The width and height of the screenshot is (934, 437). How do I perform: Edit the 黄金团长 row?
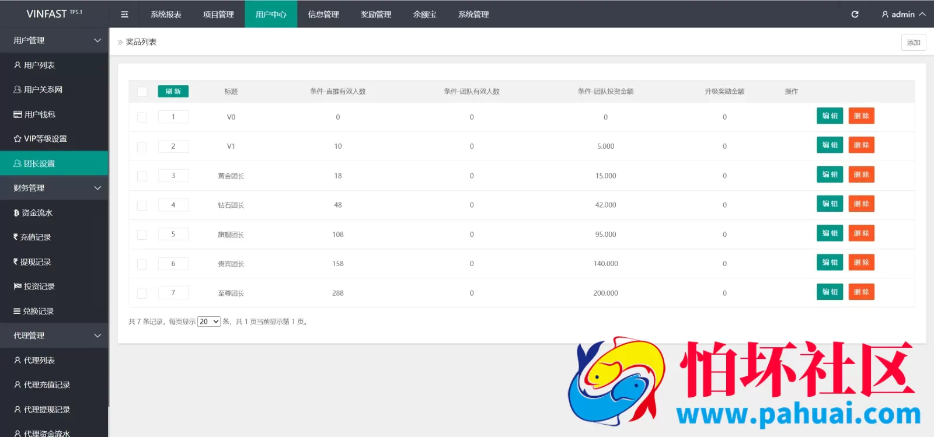[x=830, y=174]
